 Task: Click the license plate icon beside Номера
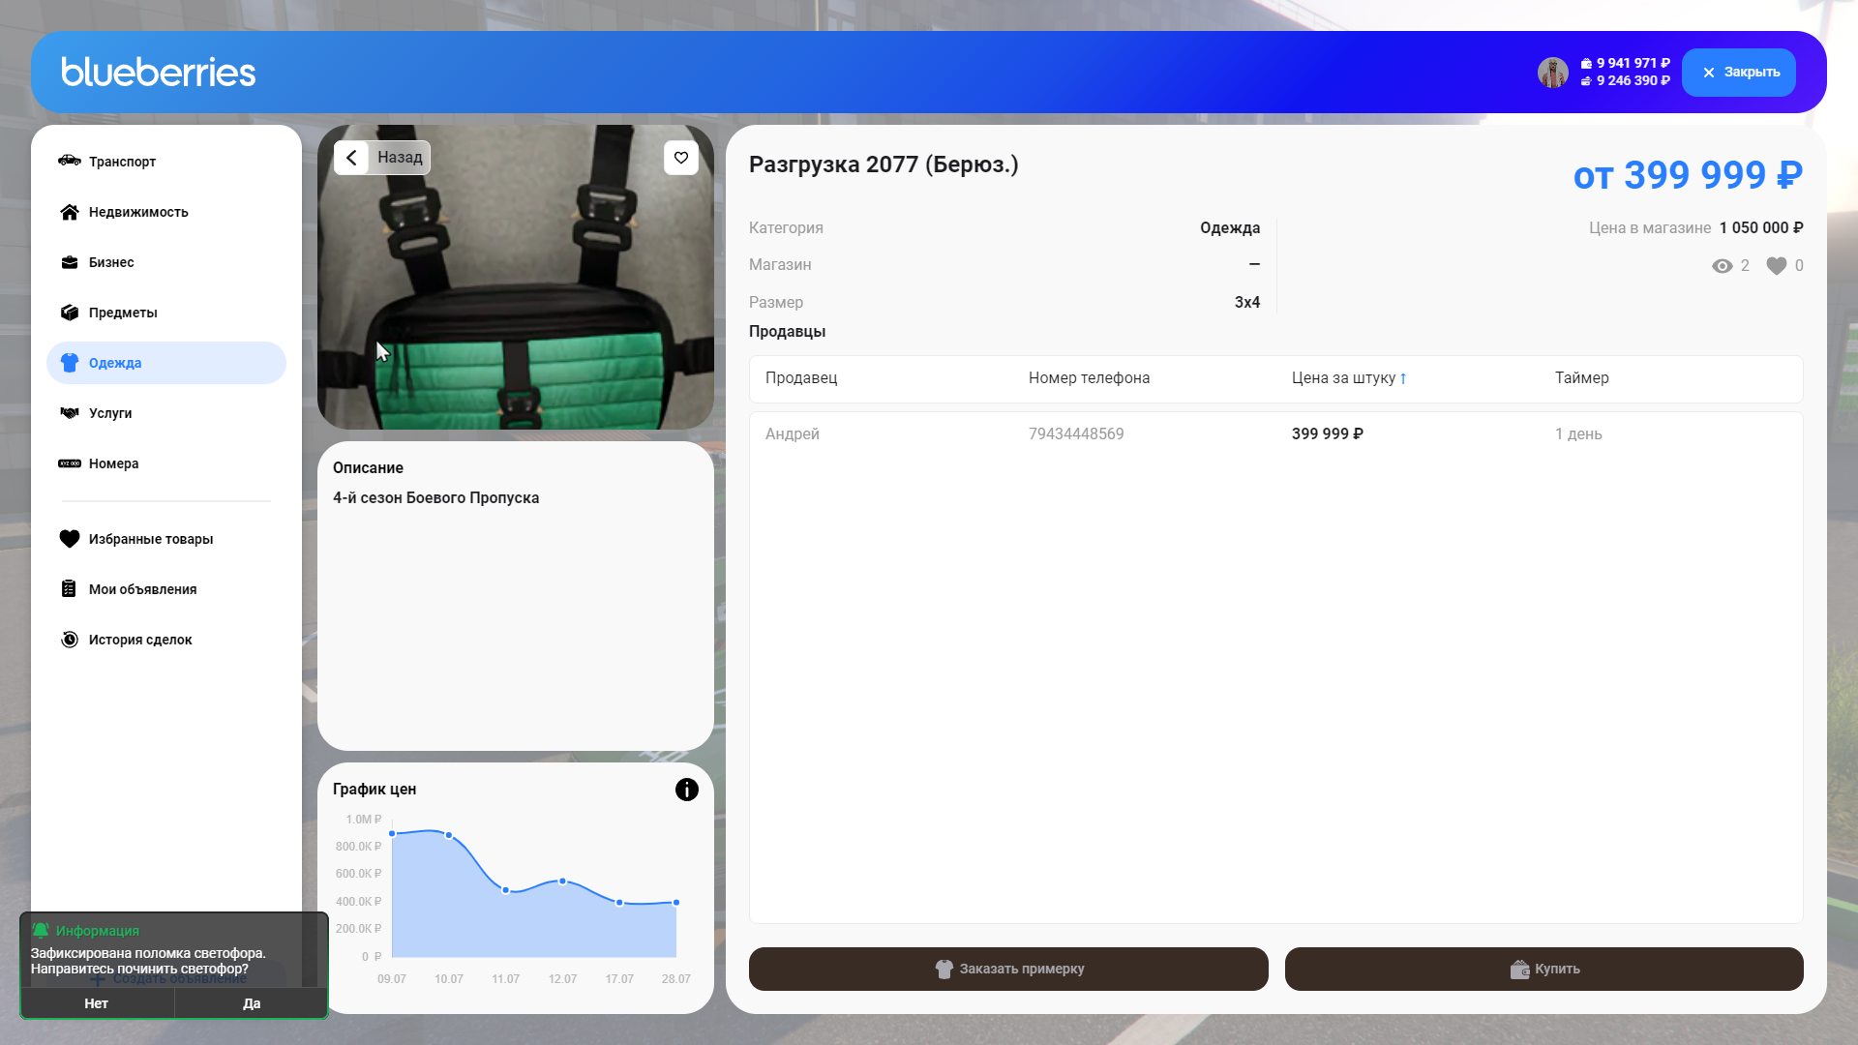[x=70, y=463]
